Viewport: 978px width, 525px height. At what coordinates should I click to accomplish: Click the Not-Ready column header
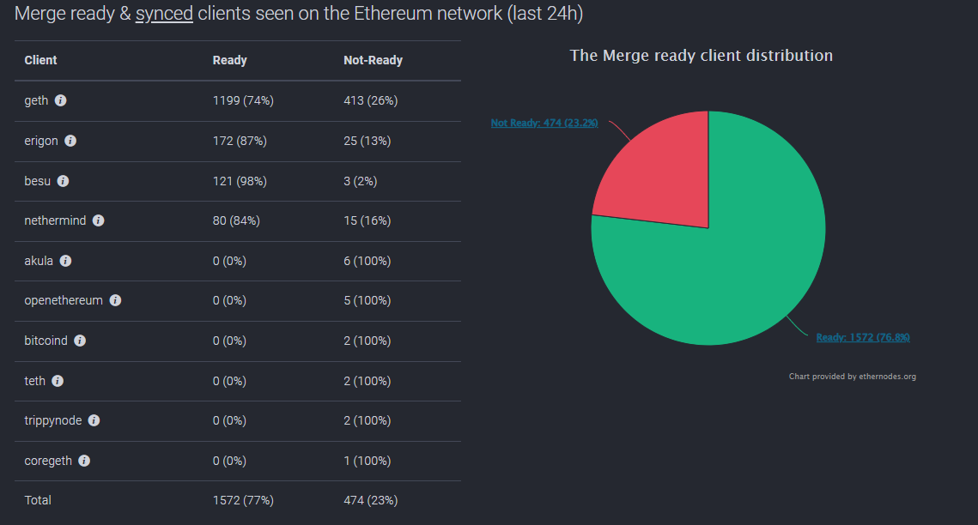tap(373, 60)
